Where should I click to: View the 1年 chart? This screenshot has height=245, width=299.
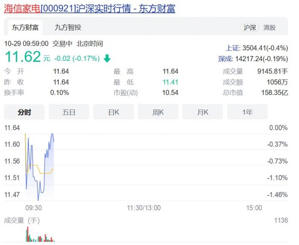point(247,112)
